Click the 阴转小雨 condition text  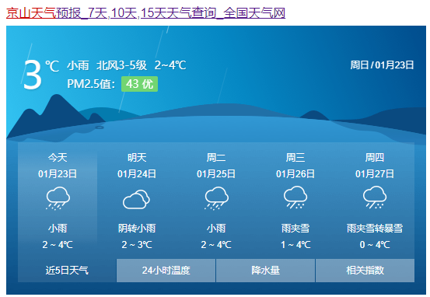(x=137, y=229)
